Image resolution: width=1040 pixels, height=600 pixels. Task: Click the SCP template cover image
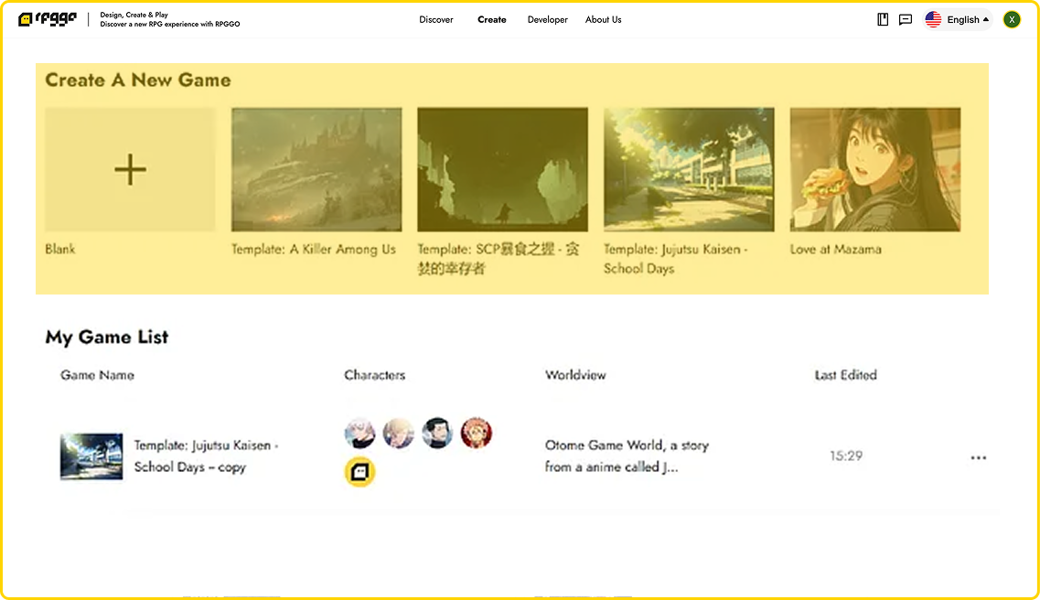[x=502, y=169]
